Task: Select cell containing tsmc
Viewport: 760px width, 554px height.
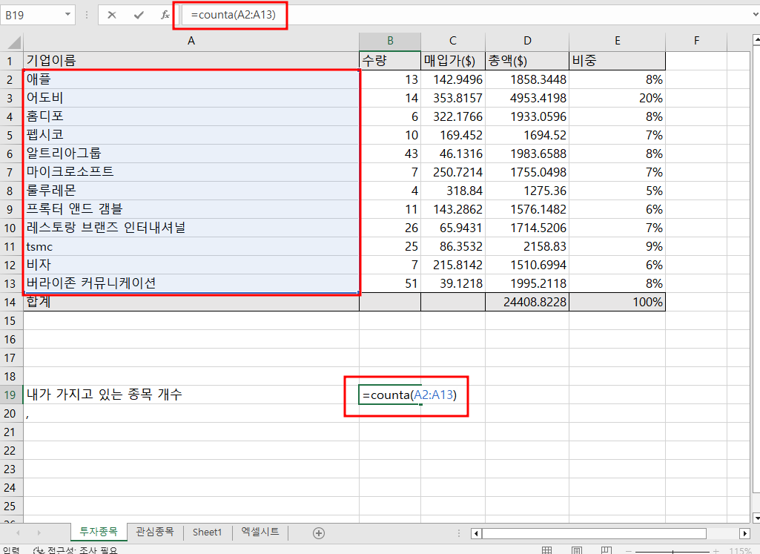Action: (x=191, y=246)
